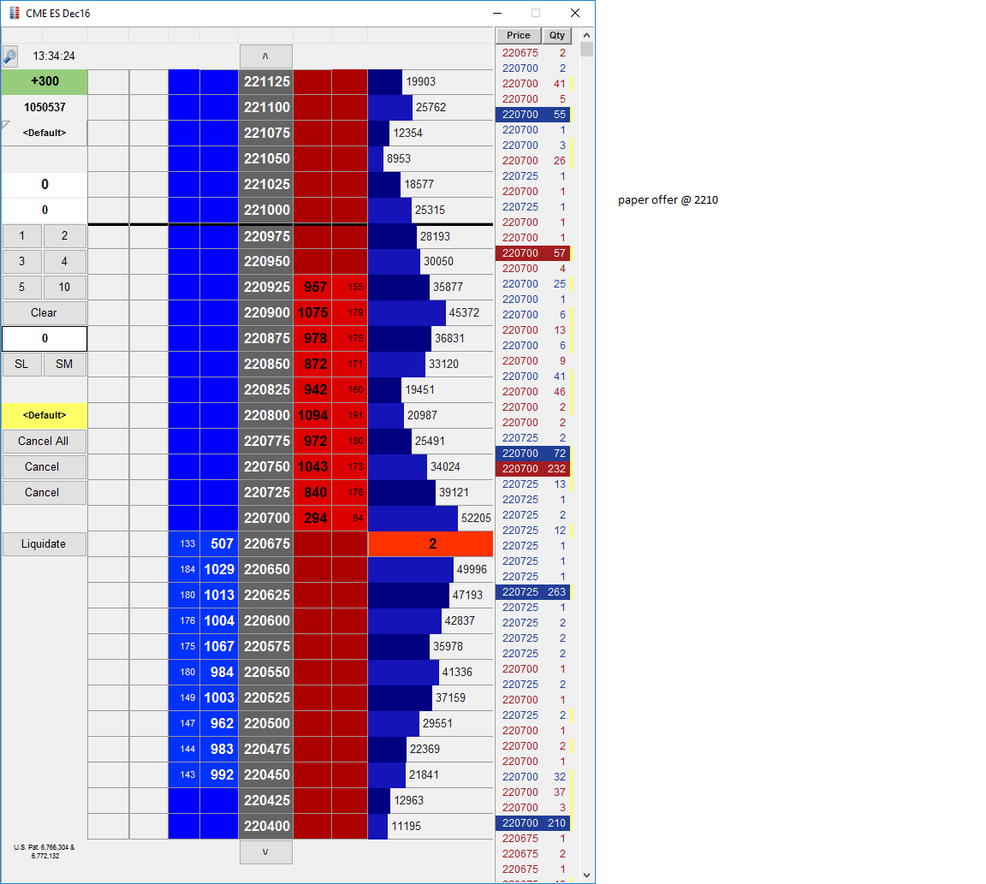
Task: Click the Cancel button directly above Liquidate
Action: (44, 493)
